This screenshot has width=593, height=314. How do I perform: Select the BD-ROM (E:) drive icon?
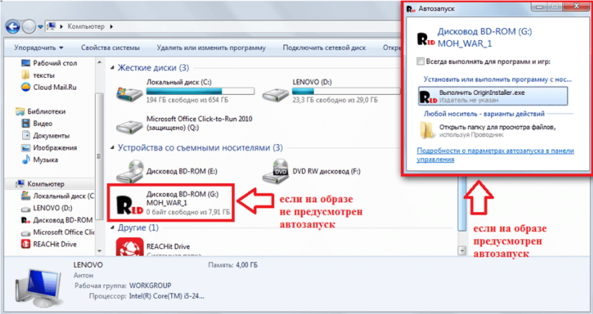130,172
